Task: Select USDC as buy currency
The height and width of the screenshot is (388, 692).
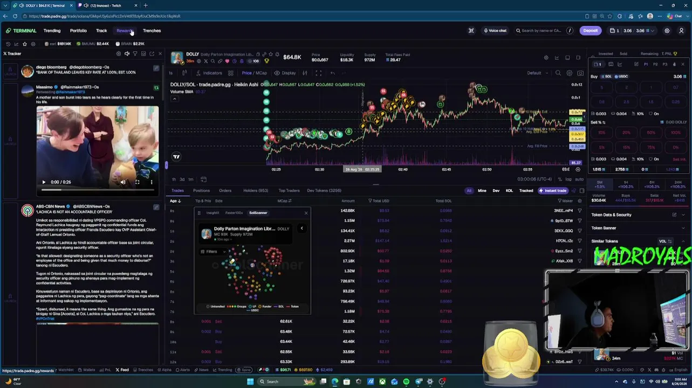Action: (622, 77)
